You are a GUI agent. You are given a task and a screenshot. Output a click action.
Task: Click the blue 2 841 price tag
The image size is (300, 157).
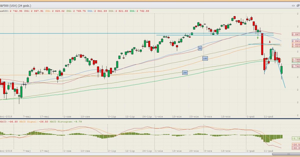point(295,41)
